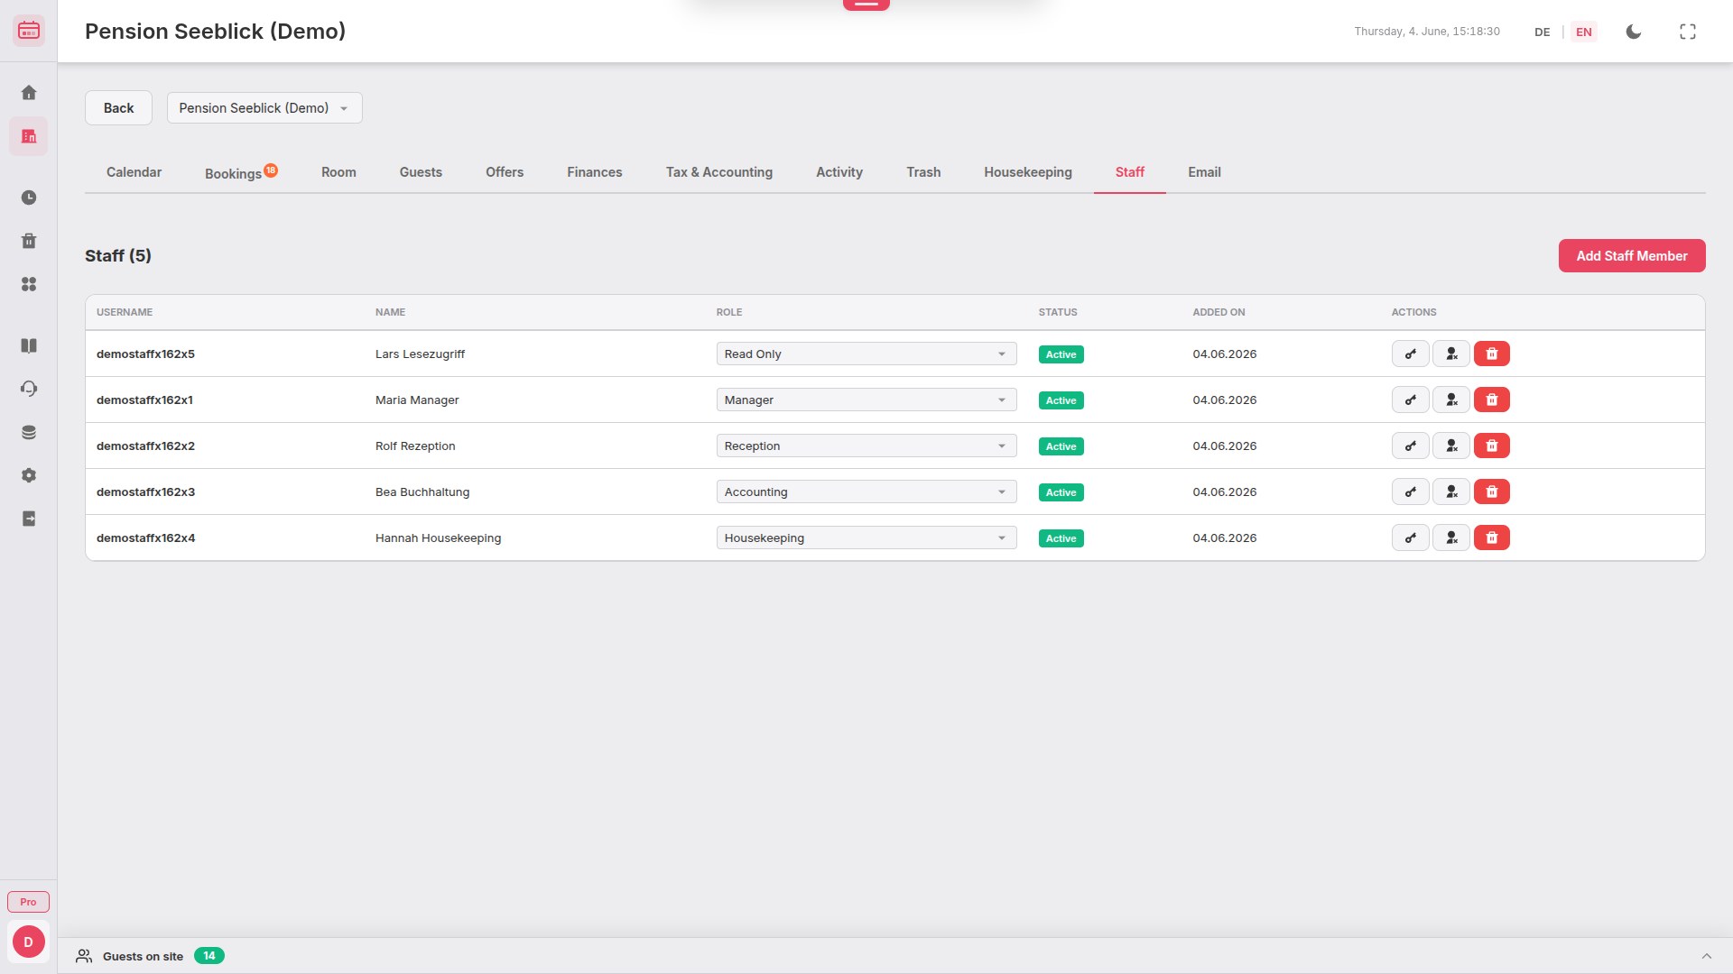The image size is (1733, 974).
Task: Click deactivate user icon for Maria Manager
Action: pos(1451,400)
